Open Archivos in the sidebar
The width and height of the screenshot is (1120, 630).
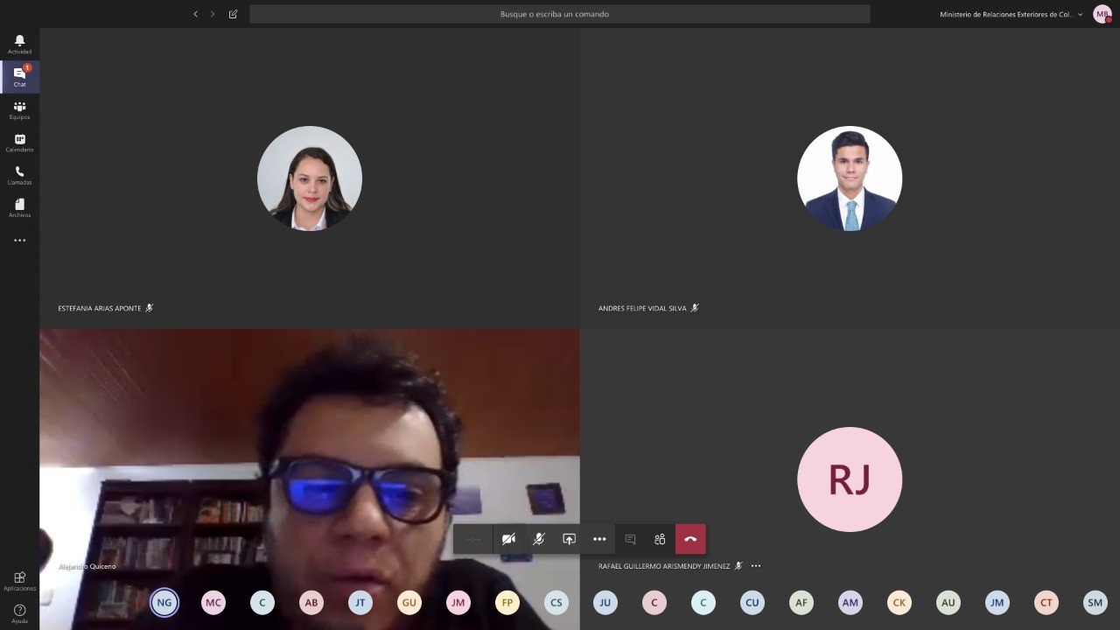click(19, 207)
